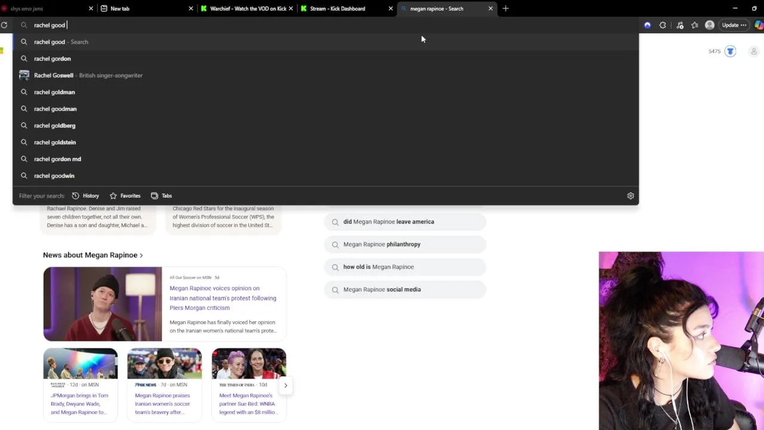764x430 pixels.
Task: Open the Favorites star-list icon in toolbar
Action: click(x=695, y=25)
